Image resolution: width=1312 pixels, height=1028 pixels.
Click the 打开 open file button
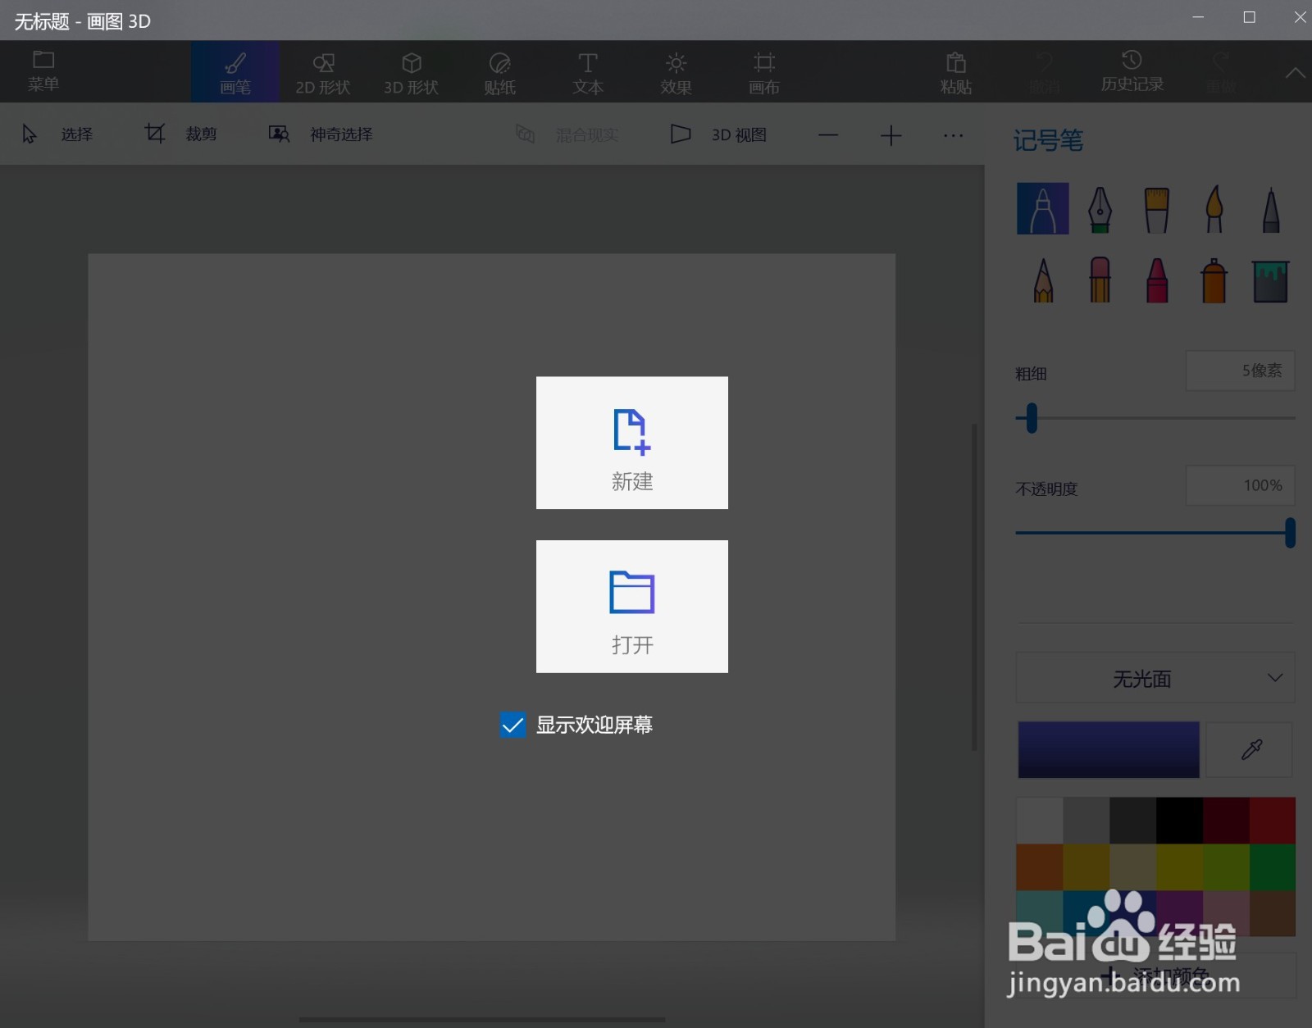click(631, 607)
